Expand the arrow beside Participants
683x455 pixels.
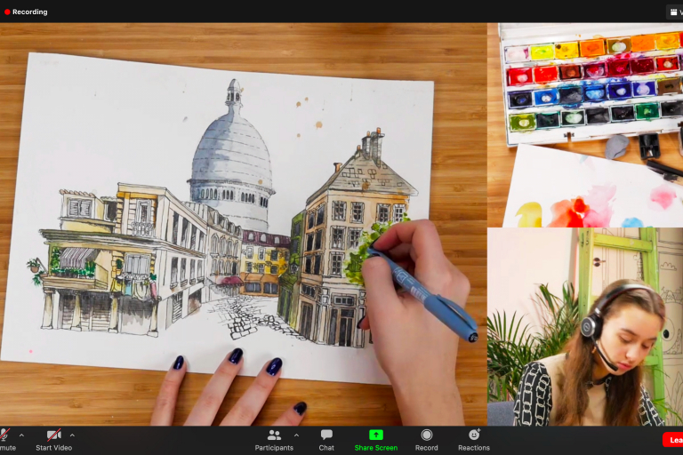pos(296,435)
